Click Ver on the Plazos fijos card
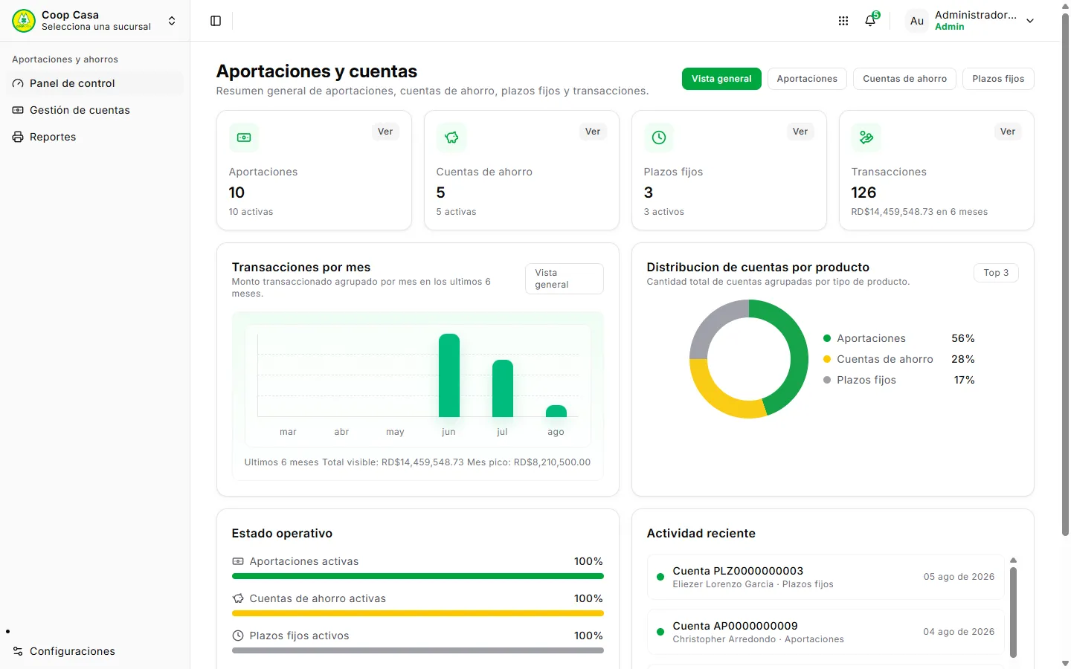The width and height of the screenshot is (1071, 669). click(x=800, y=132)
